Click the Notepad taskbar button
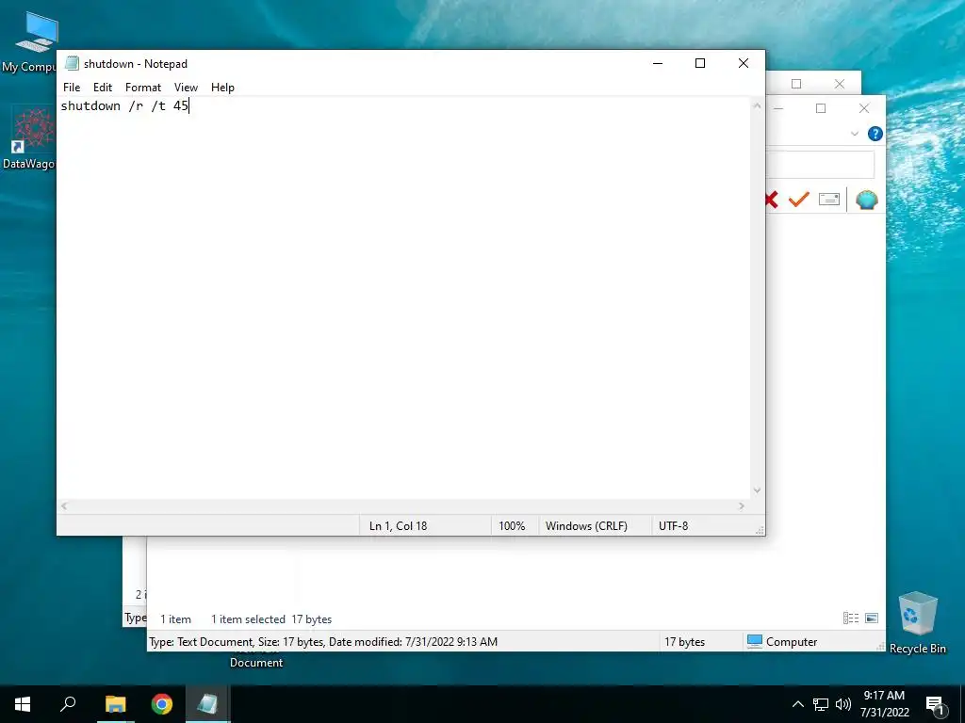Viewport: 965px width, 723px height. pyautogui.click(x=207, y=704)
